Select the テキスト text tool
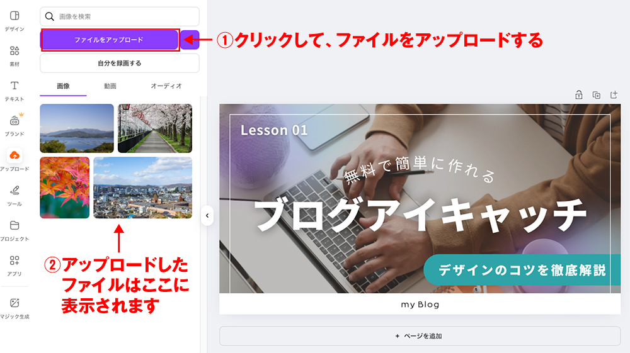This screenshot has width=630, height=353. [14, 91]
